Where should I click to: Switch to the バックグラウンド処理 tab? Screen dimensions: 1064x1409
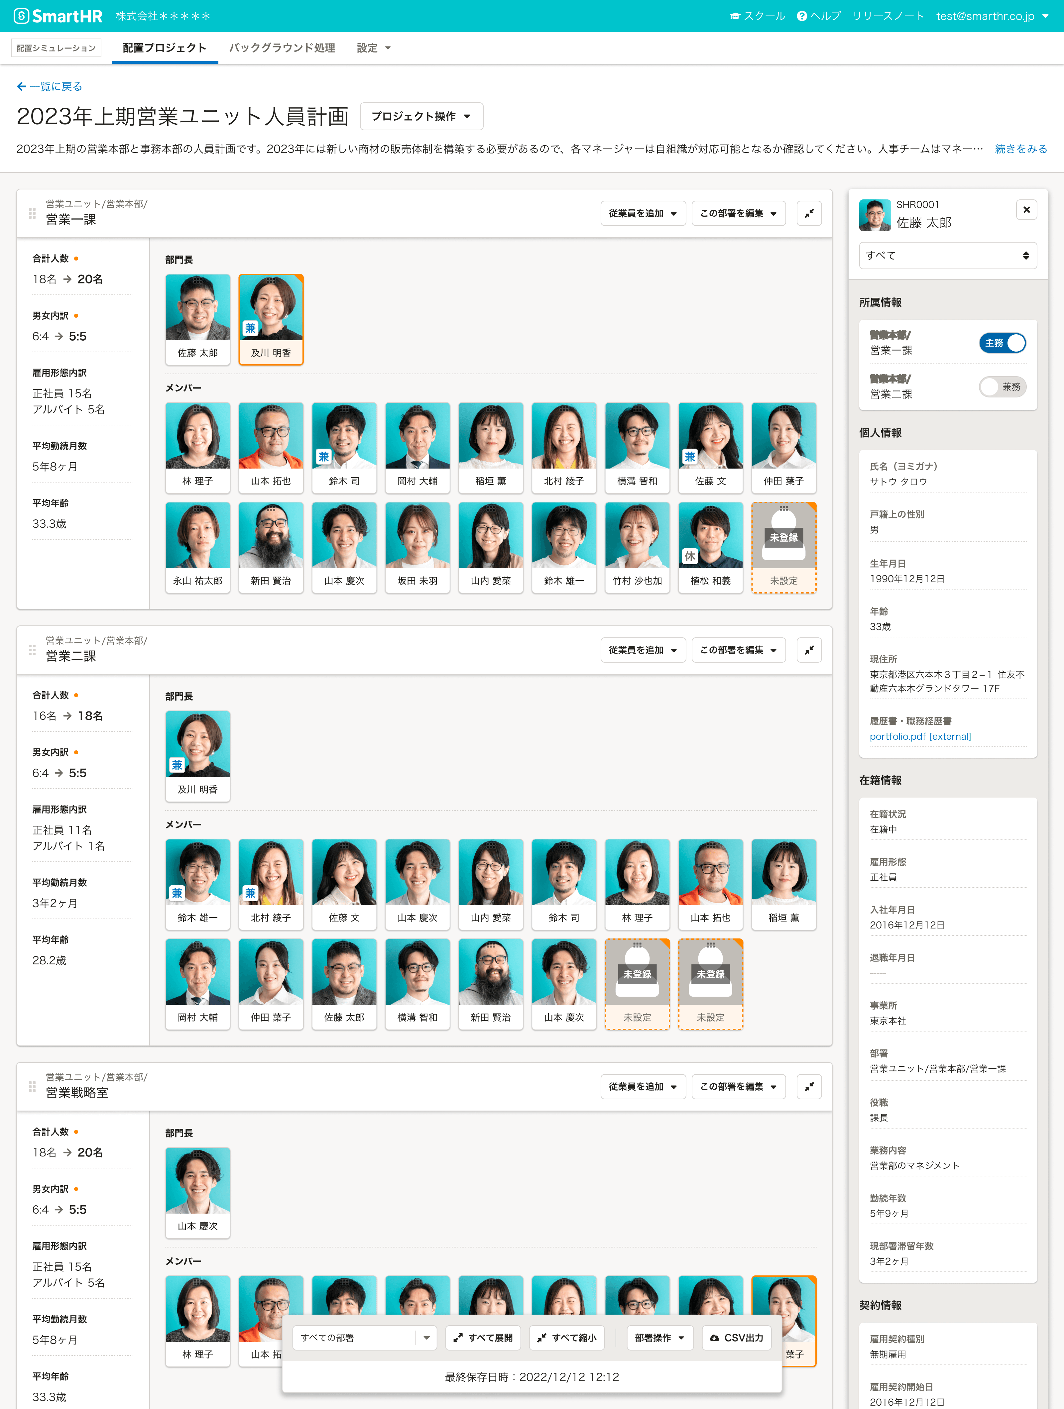282,47
